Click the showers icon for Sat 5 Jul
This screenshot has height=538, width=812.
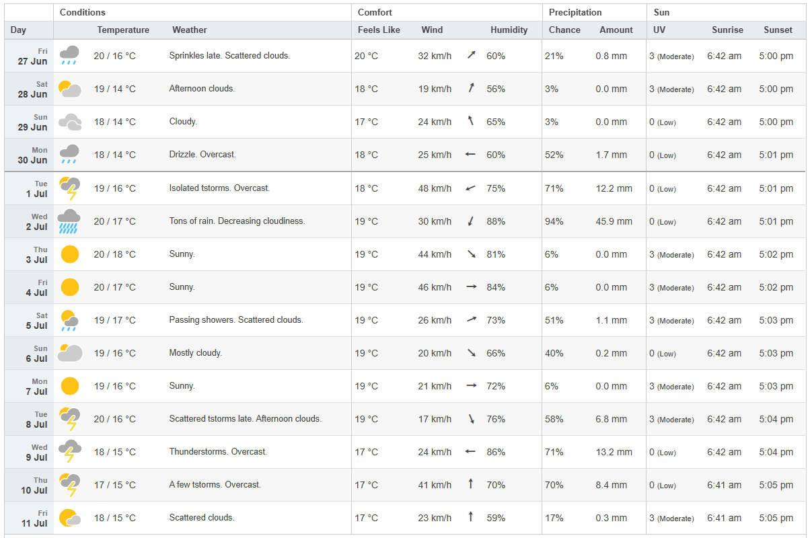[69, 320]
